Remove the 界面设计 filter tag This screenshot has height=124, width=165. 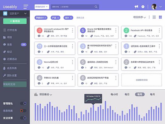click(x=45, y=18)
